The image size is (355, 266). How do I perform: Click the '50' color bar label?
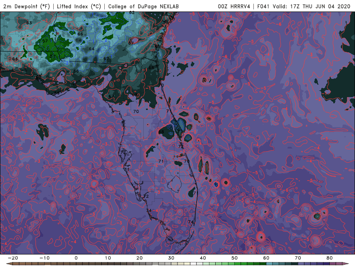click(x=235, y=258)
